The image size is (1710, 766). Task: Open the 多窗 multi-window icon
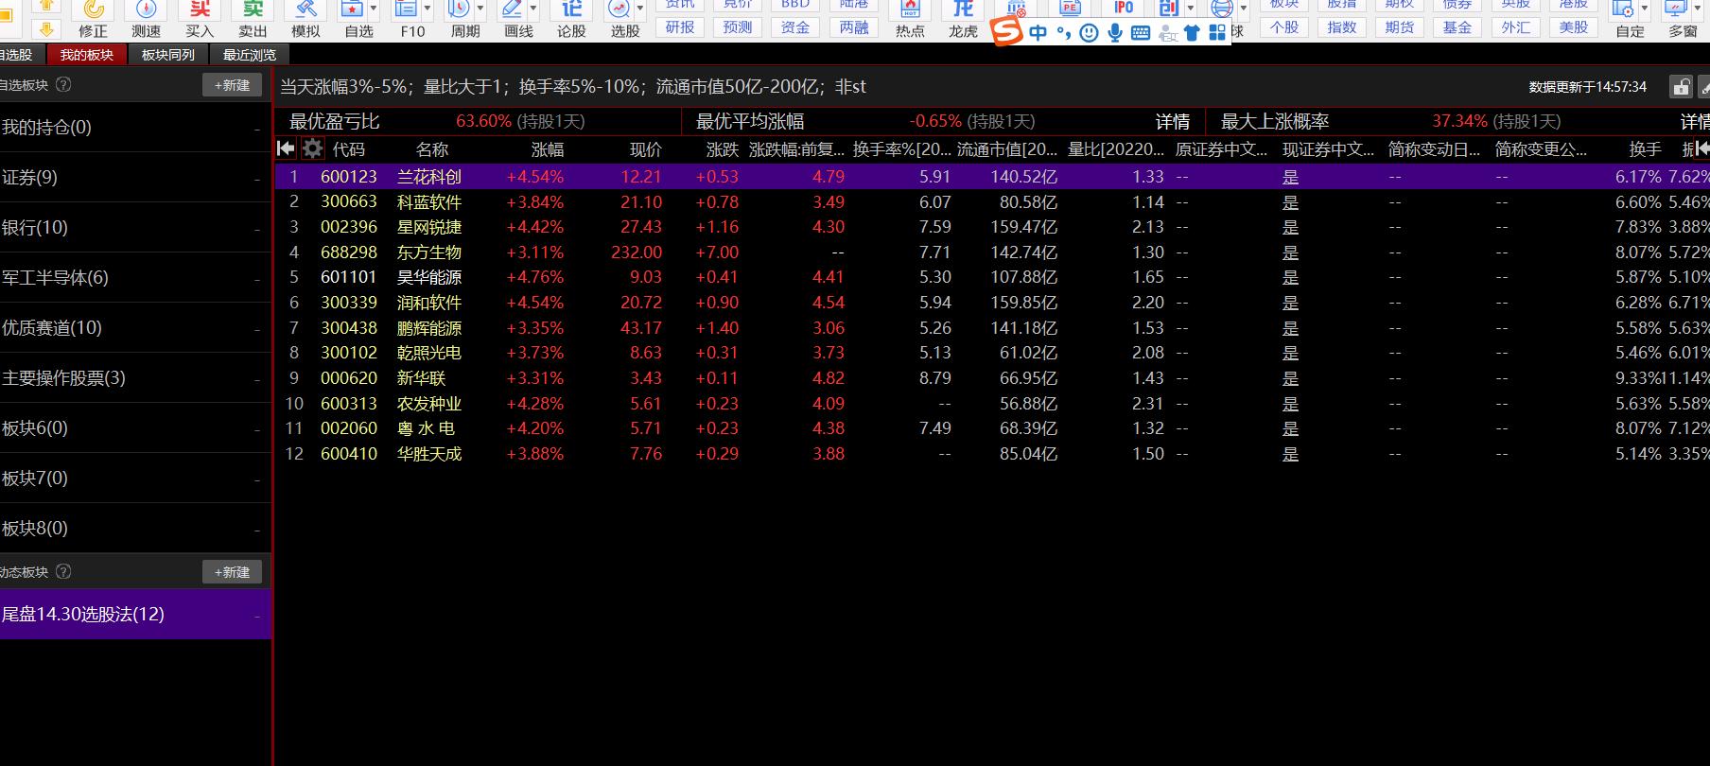[1676, 11]
